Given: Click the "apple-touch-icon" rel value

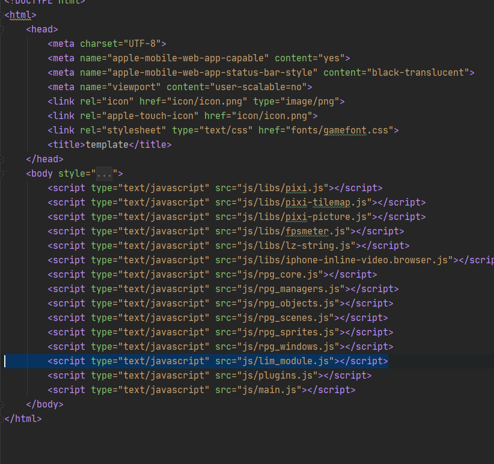Looking at the screenshot, I should [x=150, y=116].
